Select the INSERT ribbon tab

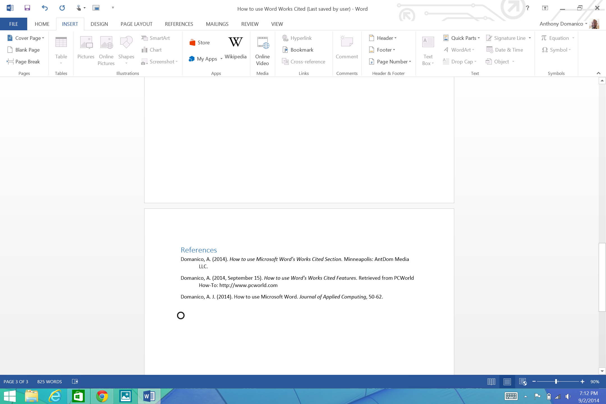70,24
